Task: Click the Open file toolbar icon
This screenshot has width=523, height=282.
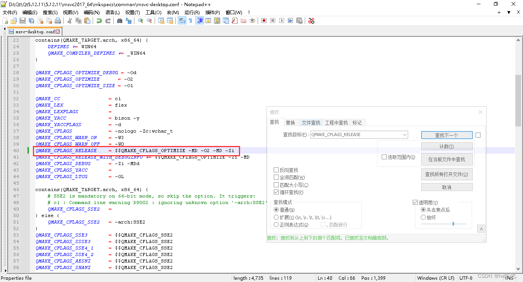Action: (x=14, y=21)
